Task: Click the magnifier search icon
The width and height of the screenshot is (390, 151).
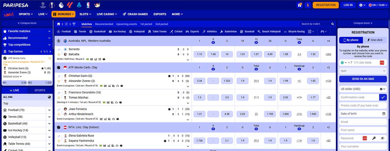Action: pyautogui.click(x=333, y=24)
